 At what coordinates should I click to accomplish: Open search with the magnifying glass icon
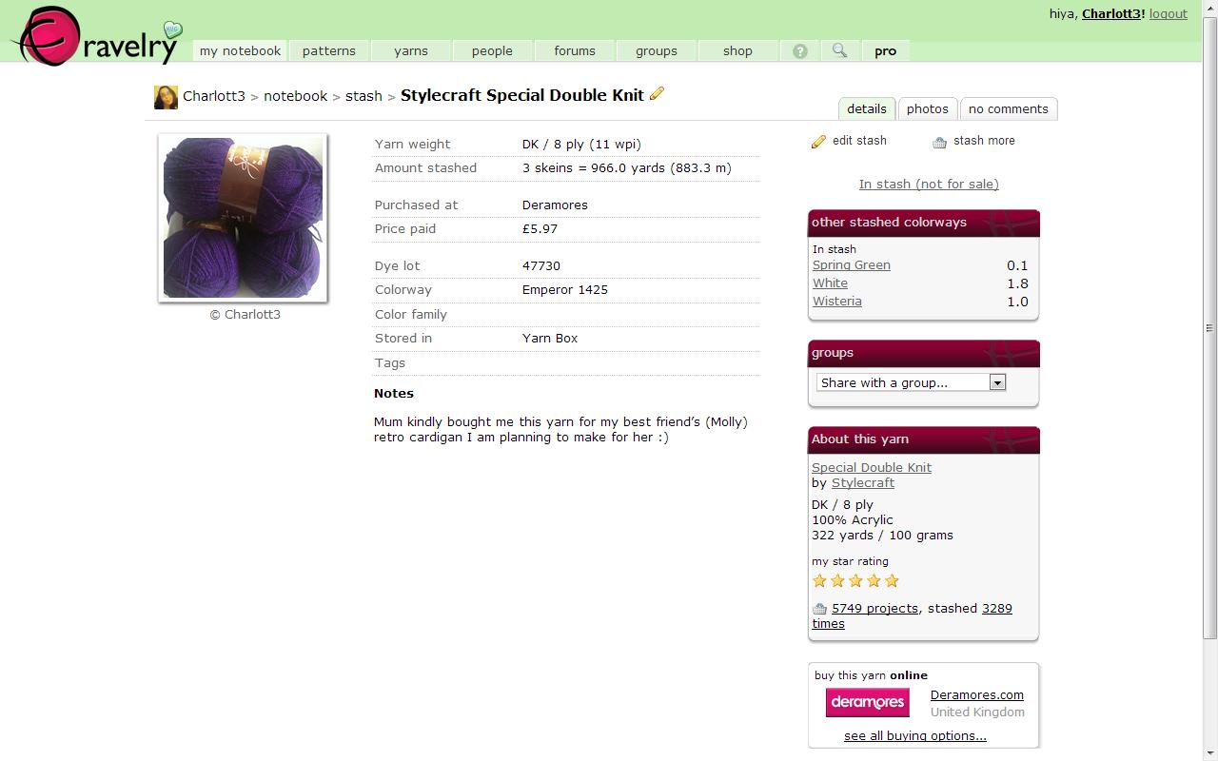point(839,50)
